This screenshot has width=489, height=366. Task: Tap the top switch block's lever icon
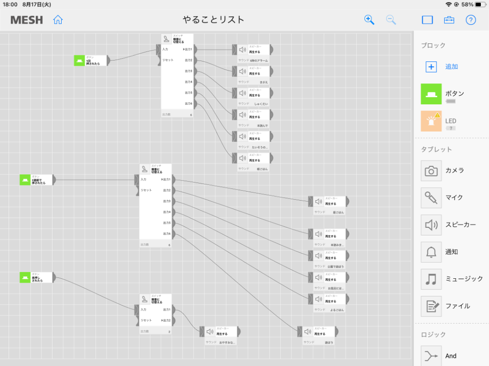[x=166, y=39]
